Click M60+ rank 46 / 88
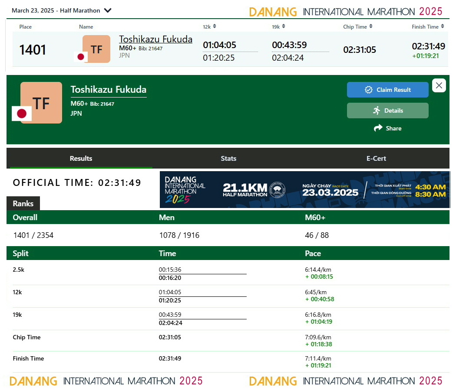This screenshot has width=456, height=390. [x=317, y=235]
